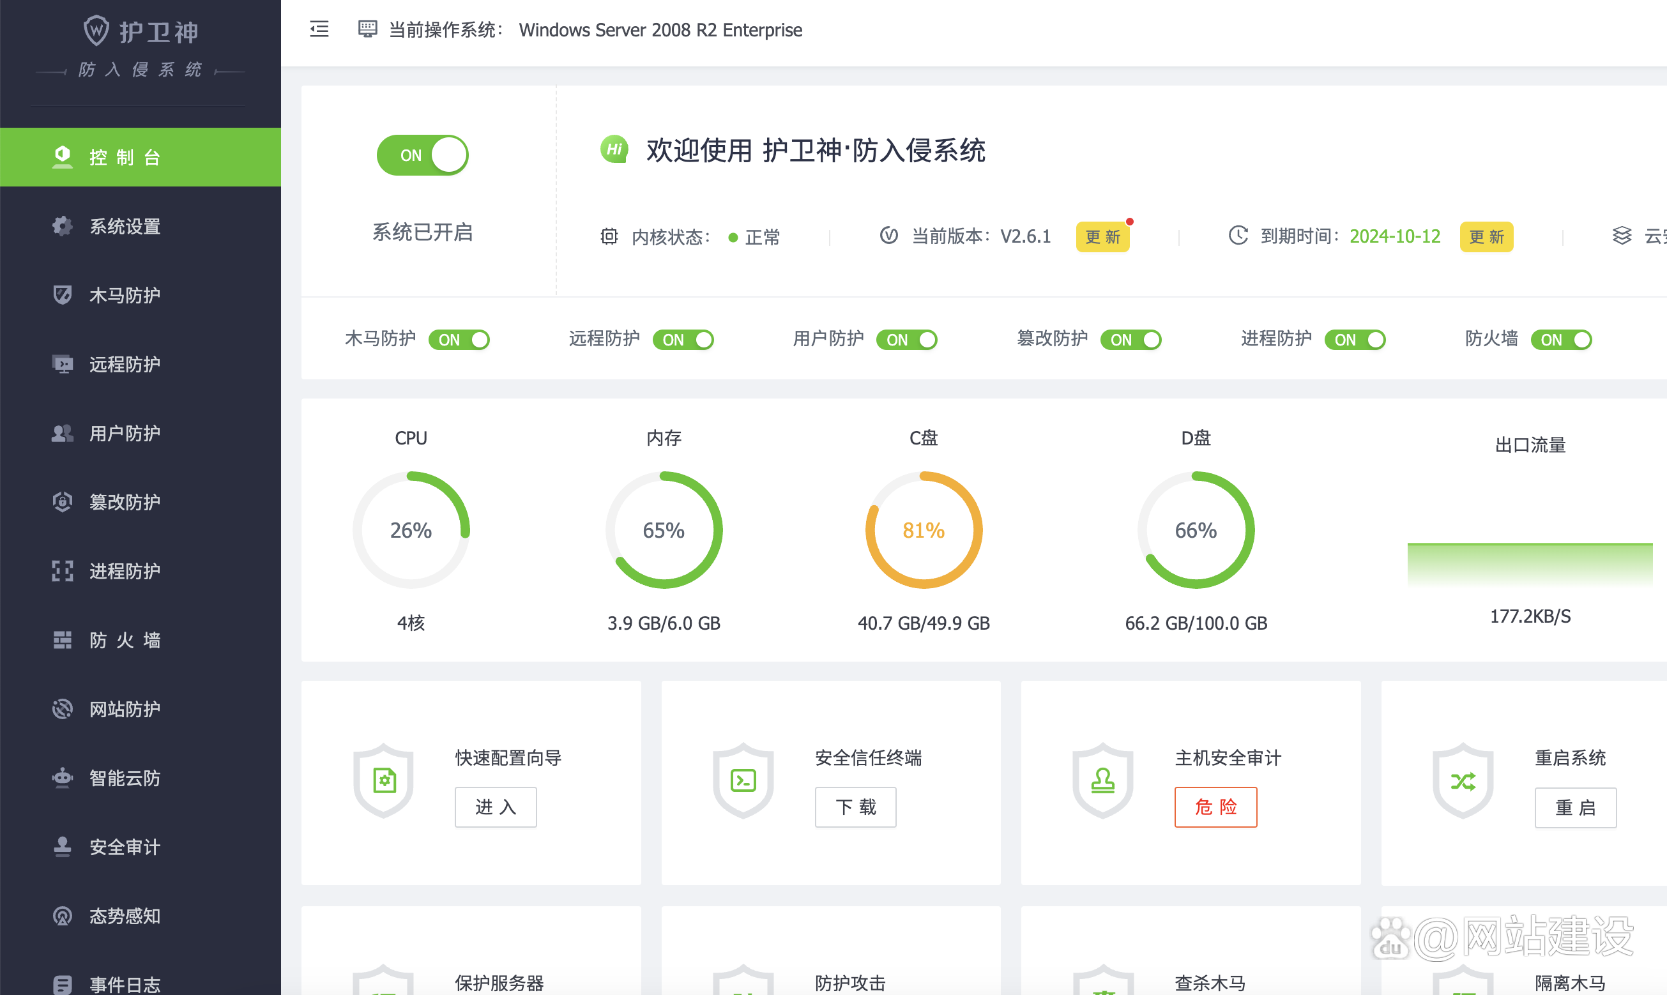Viewport: 1667px width, 995px height.
Task: Click the layers icon beside 云安
Action: click(x=1622, y=236)
